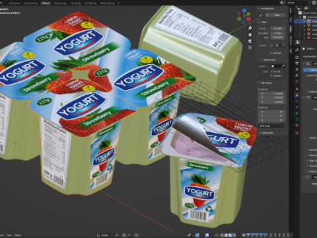Screen dimensions: 317x238
Task: Open the Object Constraints properties tab icon
Action: 297,113
